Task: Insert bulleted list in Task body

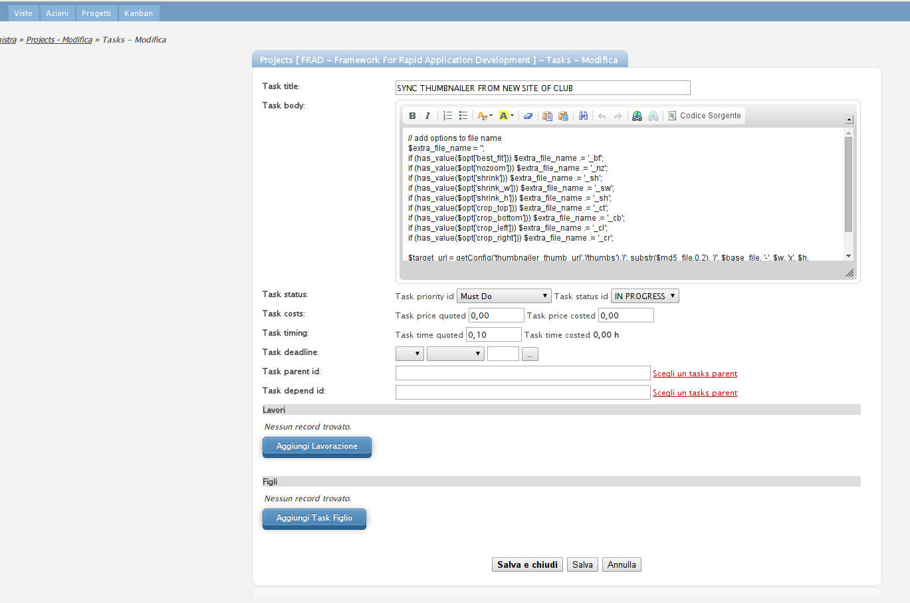Action: 463,116
